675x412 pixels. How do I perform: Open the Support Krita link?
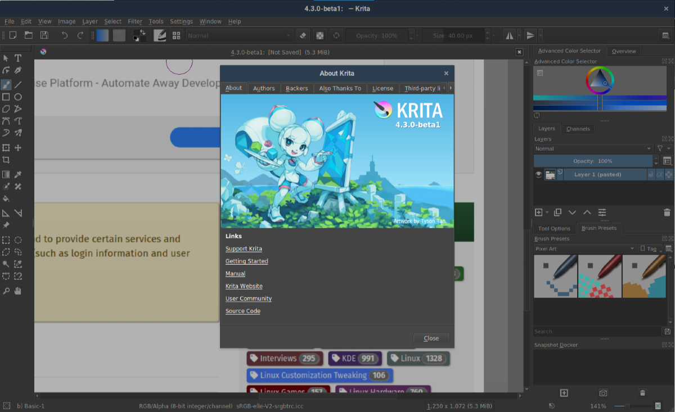[x=244, y=248]
